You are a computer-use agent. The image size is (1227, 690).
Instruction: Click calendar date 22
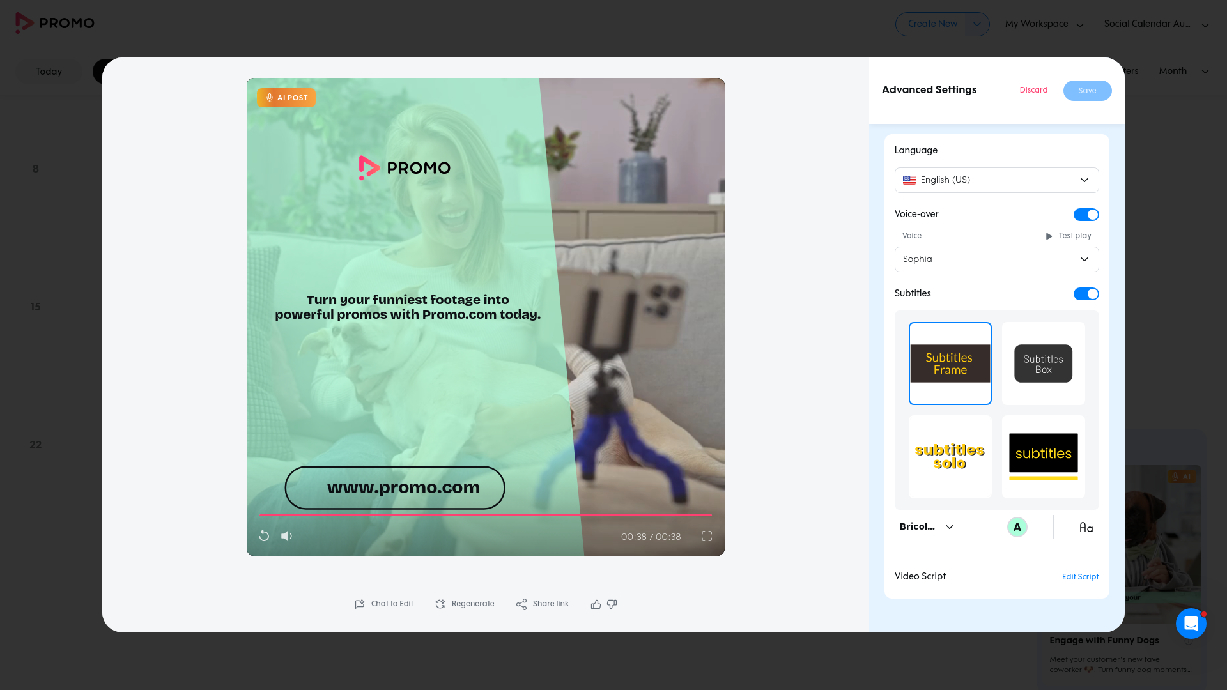coord(36,445)
